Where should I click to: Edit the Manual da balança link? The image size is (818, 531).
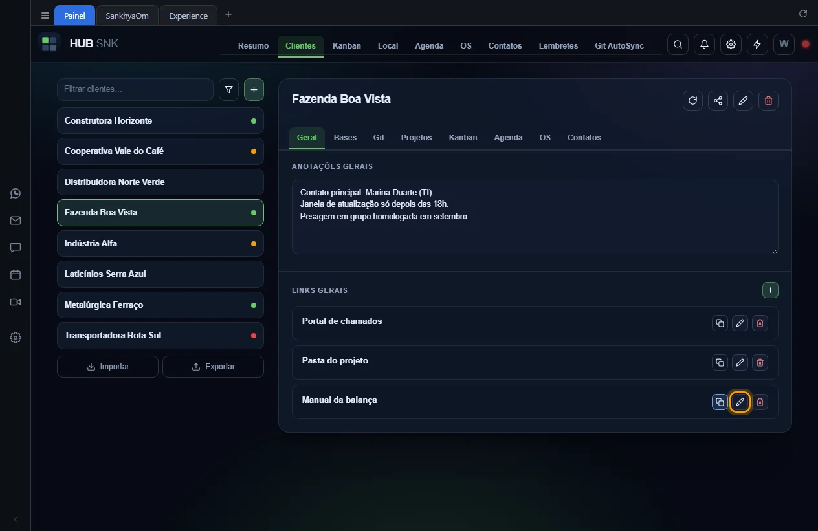740,402
